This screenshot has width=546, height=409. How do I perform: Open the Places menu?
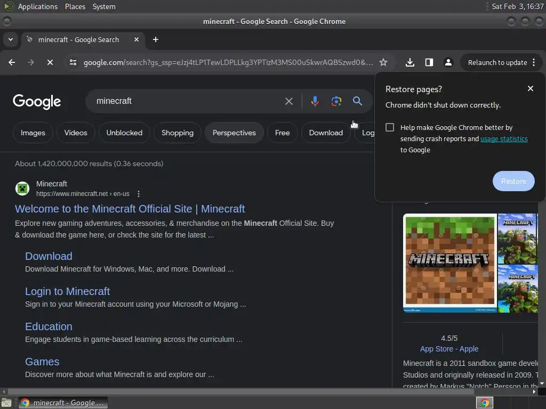pos(75,6)
